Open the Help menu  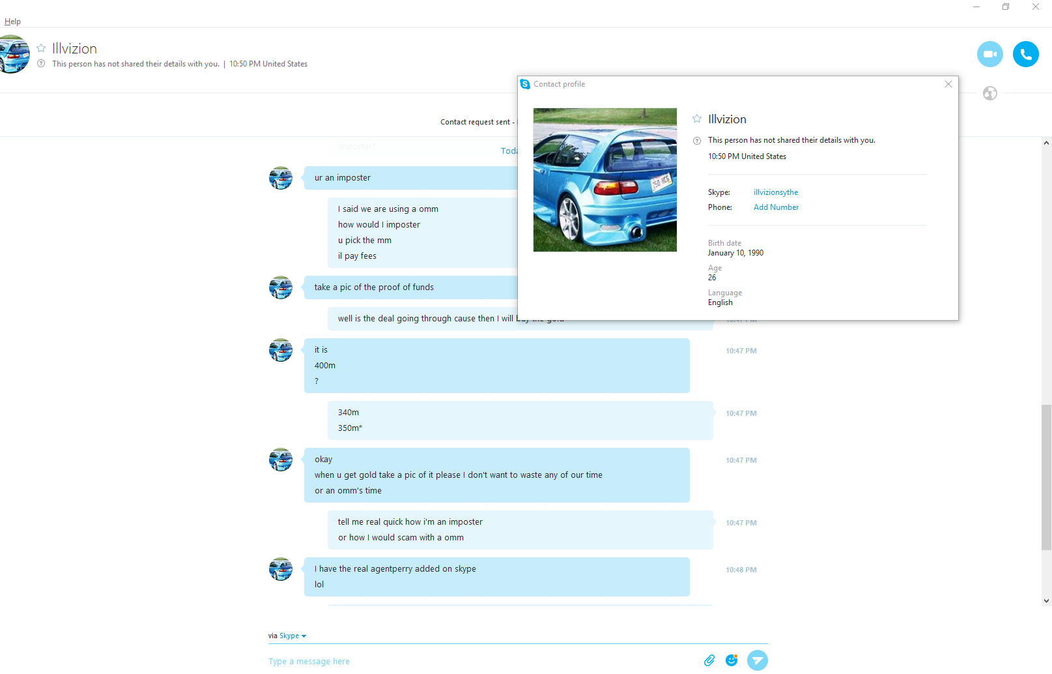point(12,22)
